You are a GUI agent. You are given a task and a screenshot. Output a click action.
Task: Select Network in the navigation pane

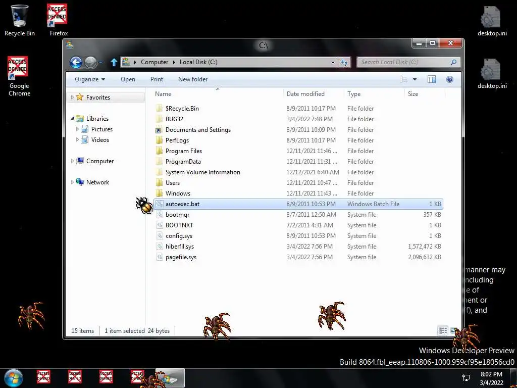click(x=97, y=182)
